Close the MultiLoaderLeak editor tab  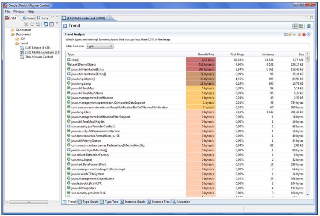tap(108, 18)
